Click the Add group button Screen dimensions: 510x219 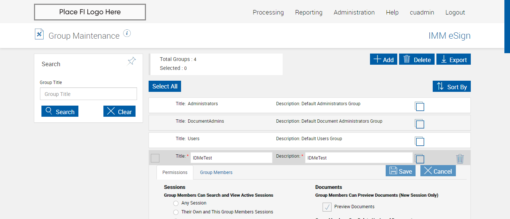pos(383,59)
